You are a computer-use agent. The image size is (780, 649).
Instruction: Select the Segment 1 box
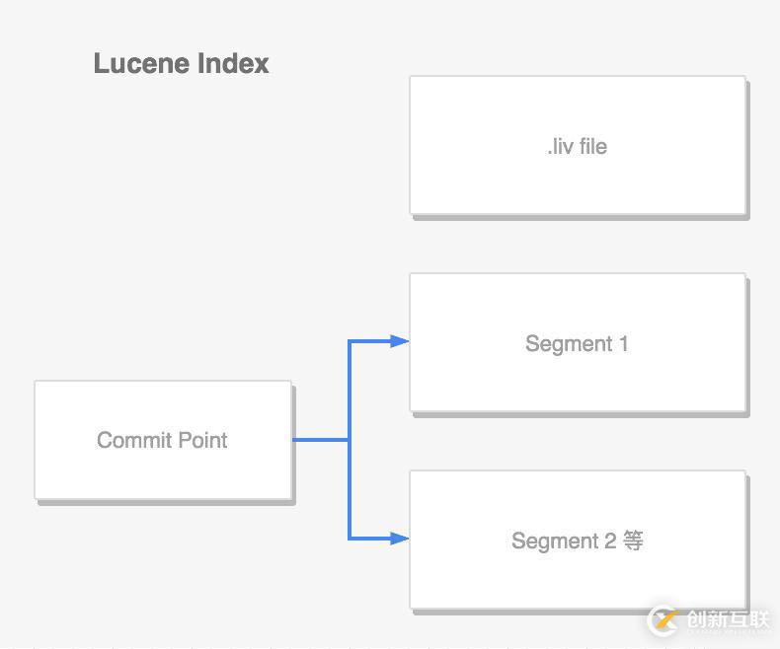(578, 342)
